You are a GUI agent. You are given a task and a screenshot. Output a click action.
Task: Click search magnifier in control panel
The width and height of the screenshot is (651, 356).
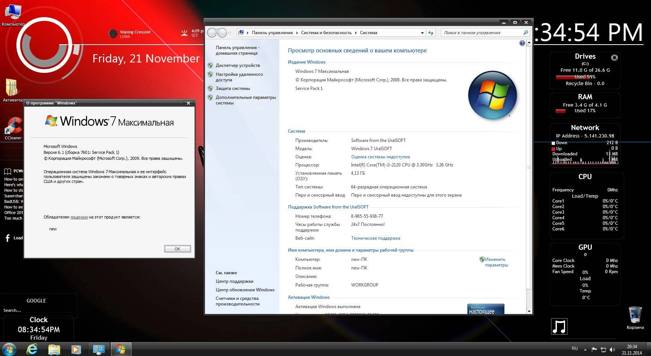(526, 33)
